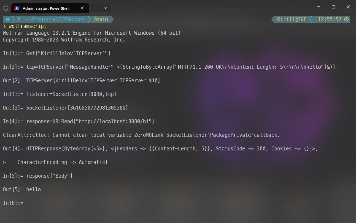Click the security shield icon beside the tab bar
Viewport: 356px width, 223px height.
(6, 8)
